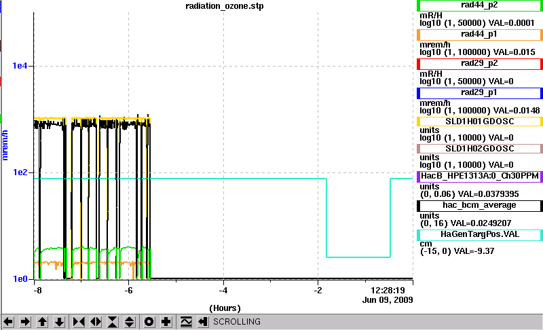The width and height of the screenshot is (543, 330).
Task: Pan the graph right with the right arrow
Action: tap(25, 322)
